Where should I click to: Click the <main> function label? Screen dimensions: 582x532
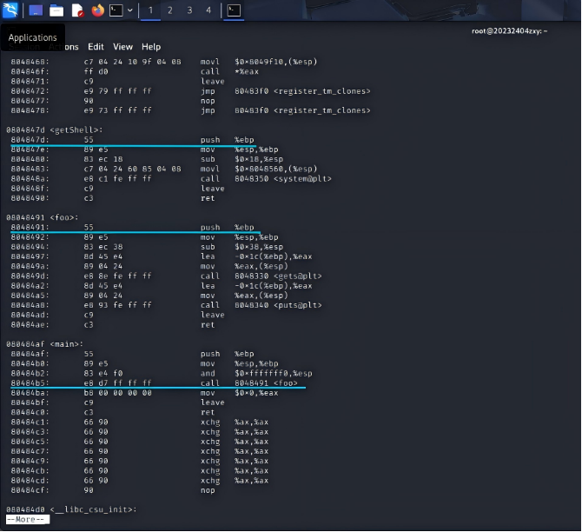[66, 344]
